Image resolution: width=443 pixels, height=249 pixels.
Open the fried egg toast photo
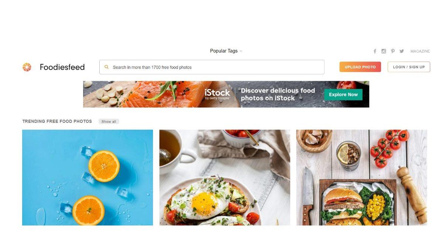(x=225, y=177)
